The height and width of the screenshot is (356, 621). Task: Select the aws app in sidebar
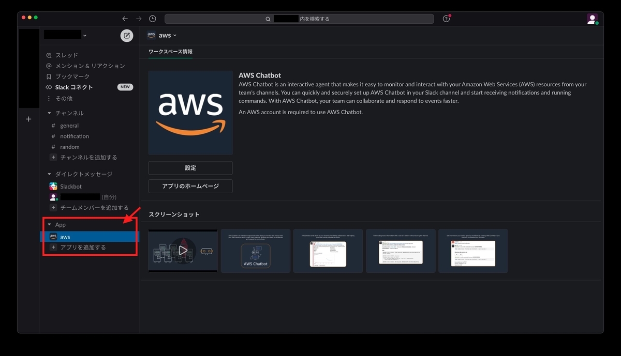(x=89, y=237)
